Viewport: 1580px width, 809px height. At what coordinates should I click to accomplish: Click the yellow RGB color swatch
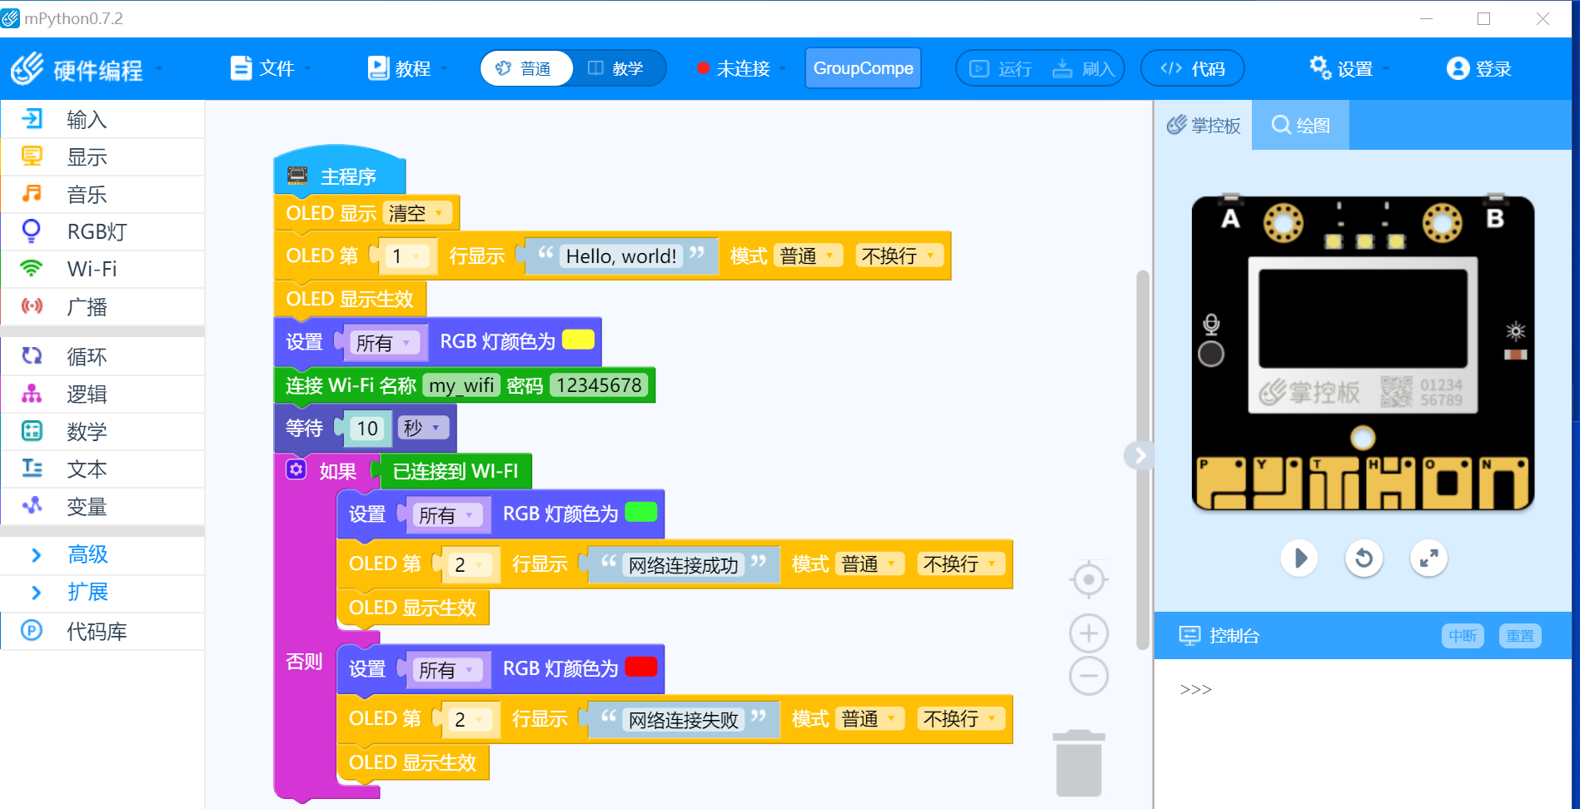pyautogui.click(x=578, y=340)
